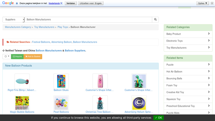The image size is (215, 121).
Task: Open Hot Air Balloon related item
Action: [x=188, y=72]
